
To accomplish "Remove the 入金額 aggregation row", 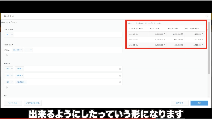I will (x=120, y=69).
